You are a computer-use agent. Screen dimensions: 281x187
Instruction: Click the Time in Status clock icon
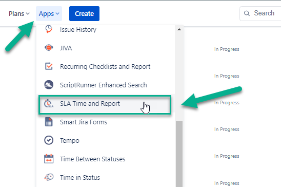49,177
